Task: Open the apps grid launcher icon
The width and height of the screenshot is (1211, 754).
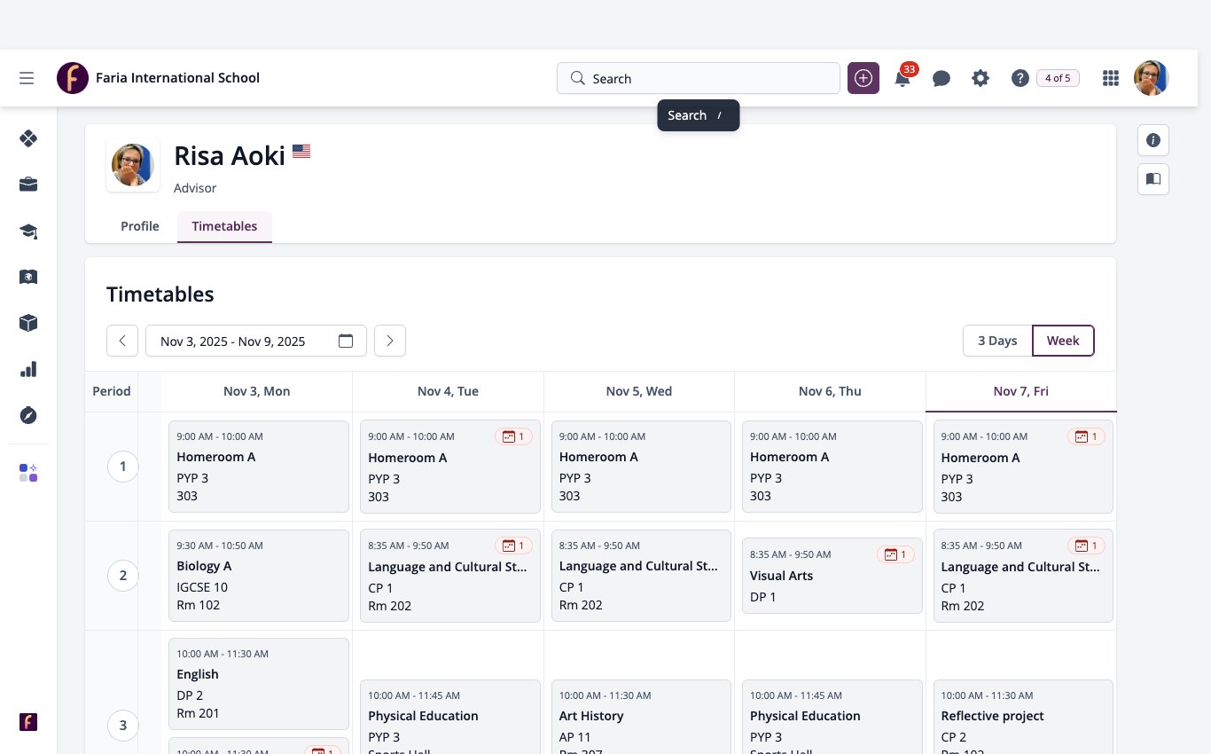Action: 1111,78
